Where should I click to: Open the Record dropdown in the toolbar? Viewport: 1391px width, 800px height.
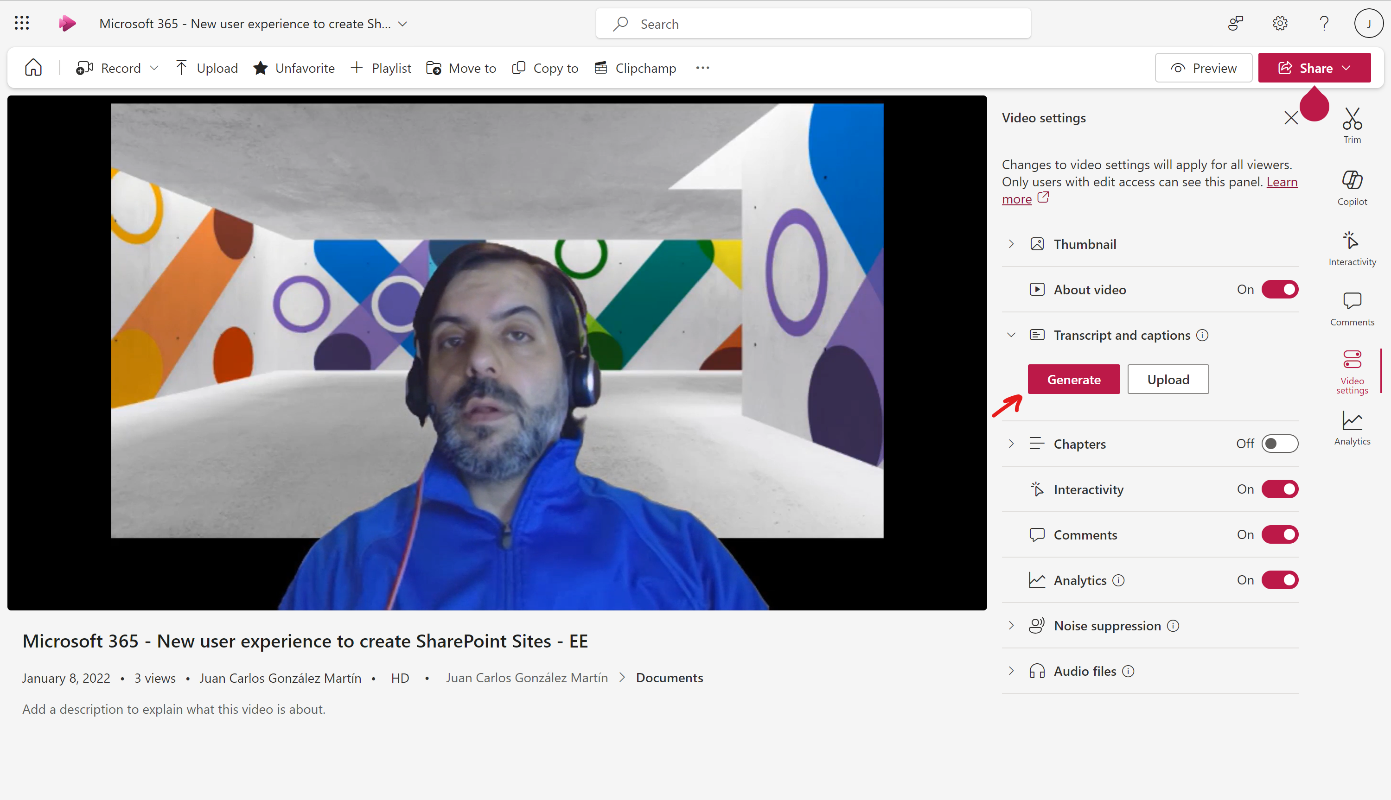point(155,67)
